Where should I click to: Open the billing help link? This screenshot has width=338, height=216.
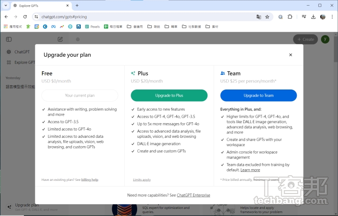point(90,179)
